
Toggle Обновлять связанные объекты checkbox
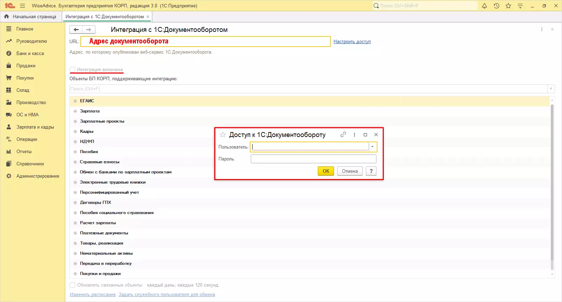click(73, 285)
